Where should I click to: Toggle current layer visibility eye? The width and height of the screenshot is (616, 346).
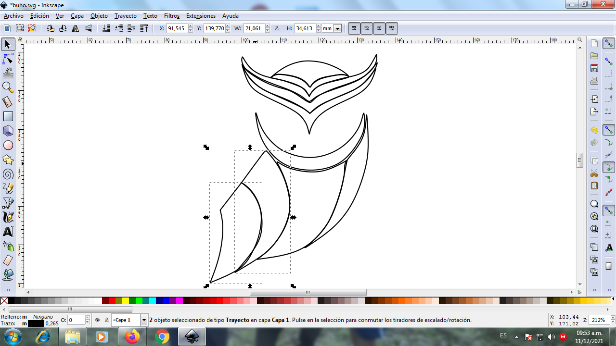[x=97, y=320]
